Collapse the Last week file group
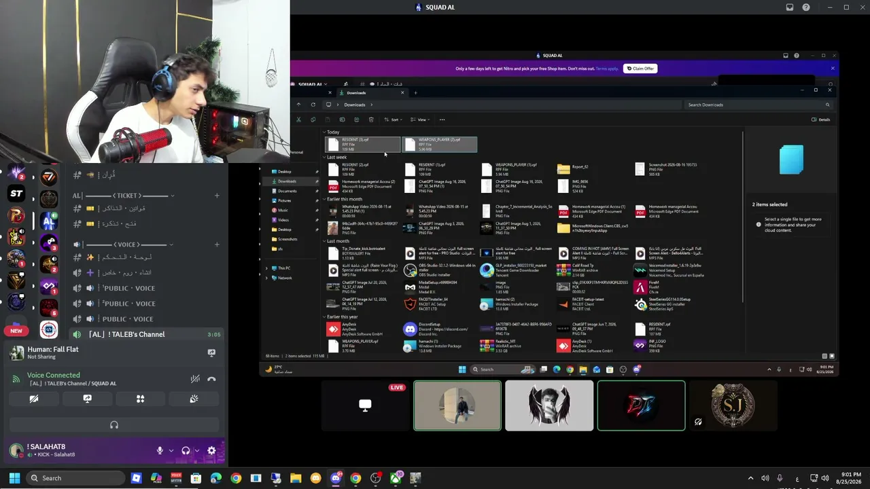The height and width of the screenshot is (489, 870). click(324, 157)
